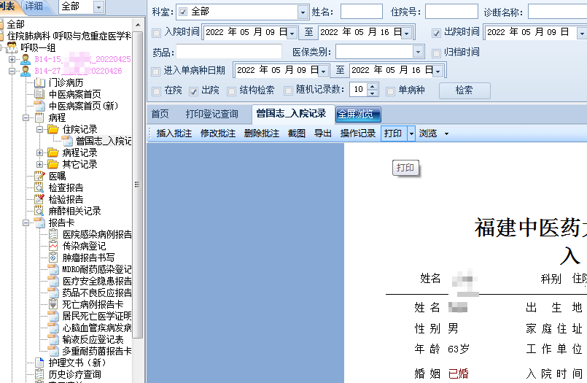The height and width of the screenshot is (383, 587).
Task: Open the 入院时间 end date picker
Action: pyautogui.click(x=407, y=33)
